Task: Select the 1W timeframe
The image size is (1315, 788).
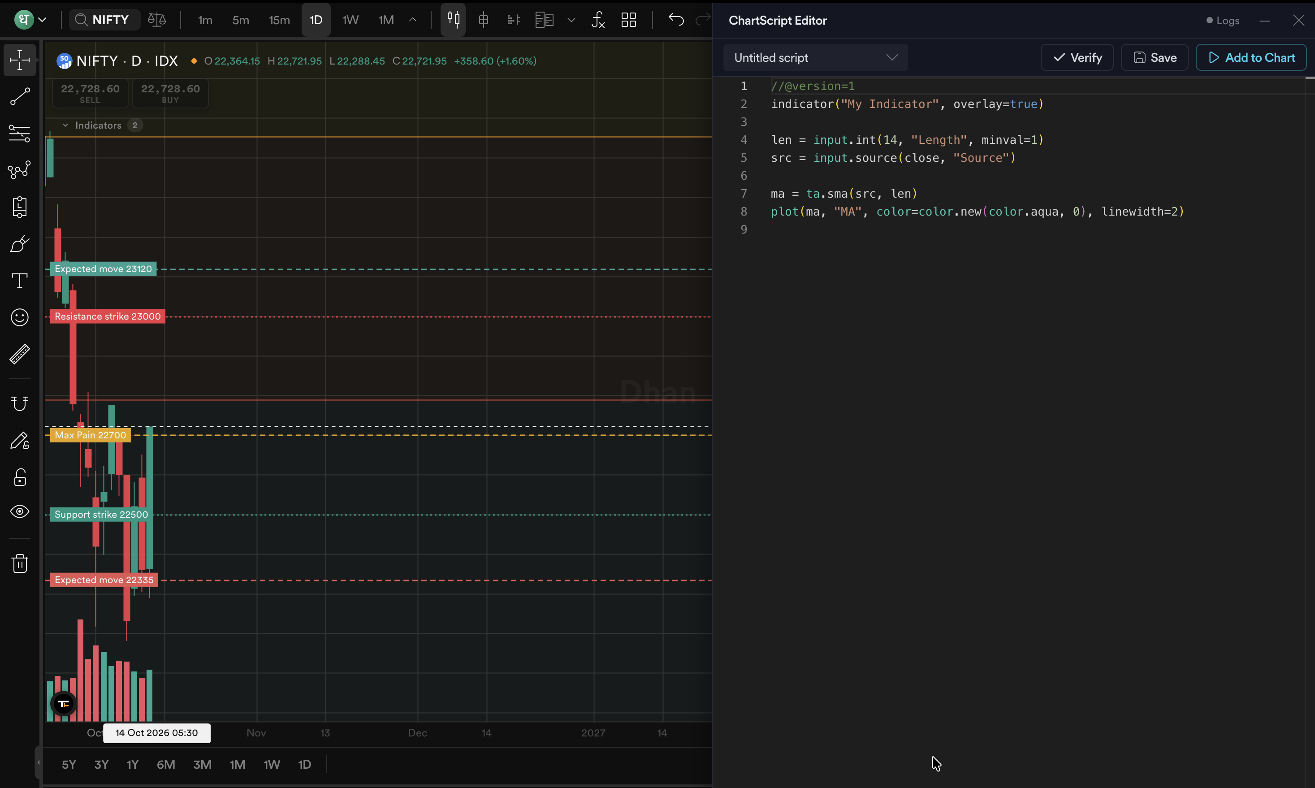Action: [350, 20]
